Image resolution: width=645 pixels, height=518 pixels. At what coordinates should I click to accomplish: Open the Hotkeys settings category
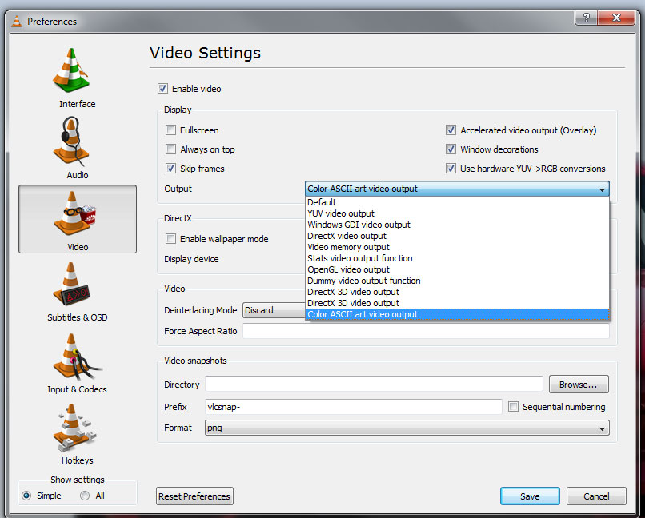(x=77, y=433)
